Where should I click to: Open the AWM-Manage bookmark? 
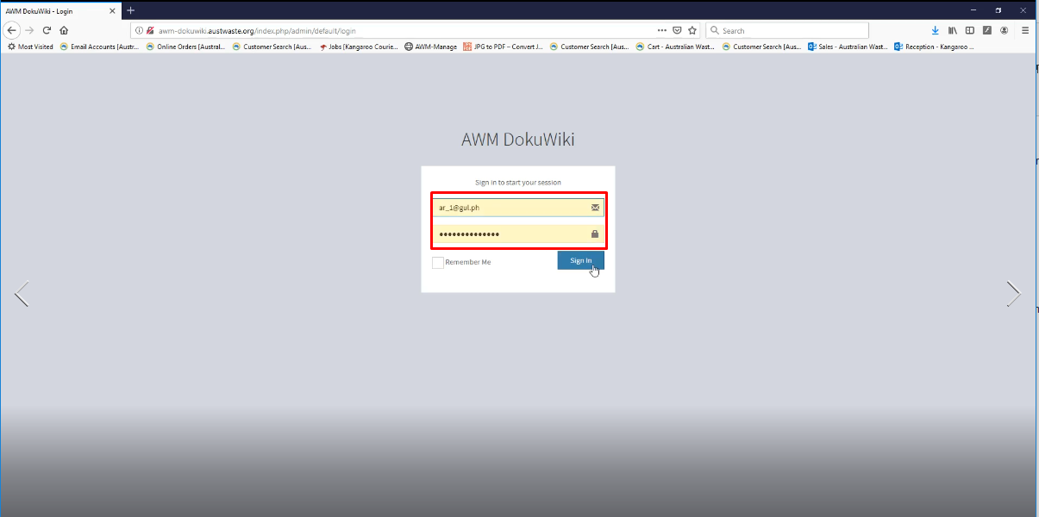pos(430,47)
